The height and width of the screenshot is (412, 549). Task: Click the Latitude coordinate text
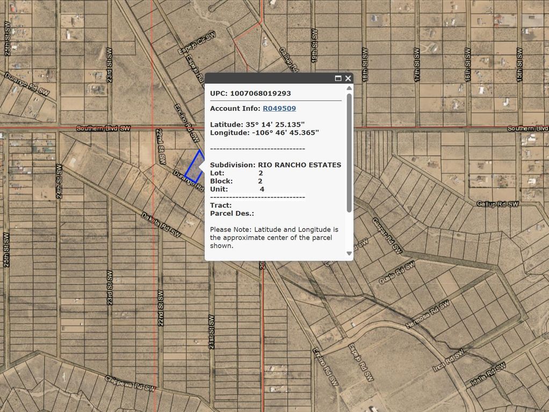258,123
